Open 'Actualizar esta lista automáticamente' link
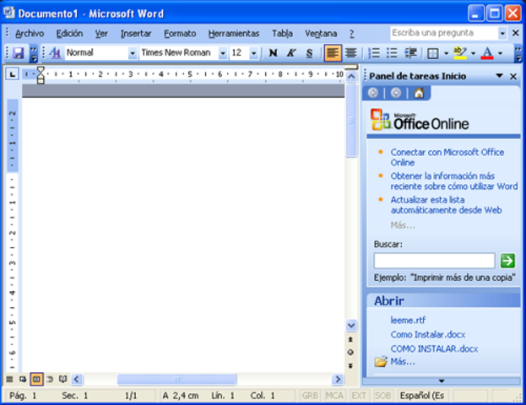Viewport: 526px width, 405px height. click(x=446, y=205)
